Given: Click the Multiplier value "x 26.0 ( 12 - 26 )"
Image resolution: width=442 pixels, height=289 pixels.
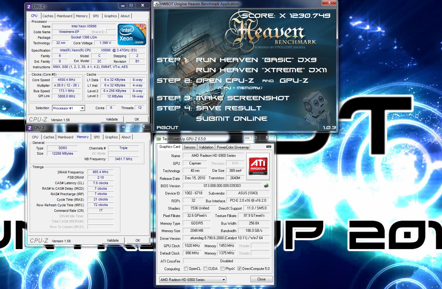Looking at the screenshot, I should tap(66, 85).
